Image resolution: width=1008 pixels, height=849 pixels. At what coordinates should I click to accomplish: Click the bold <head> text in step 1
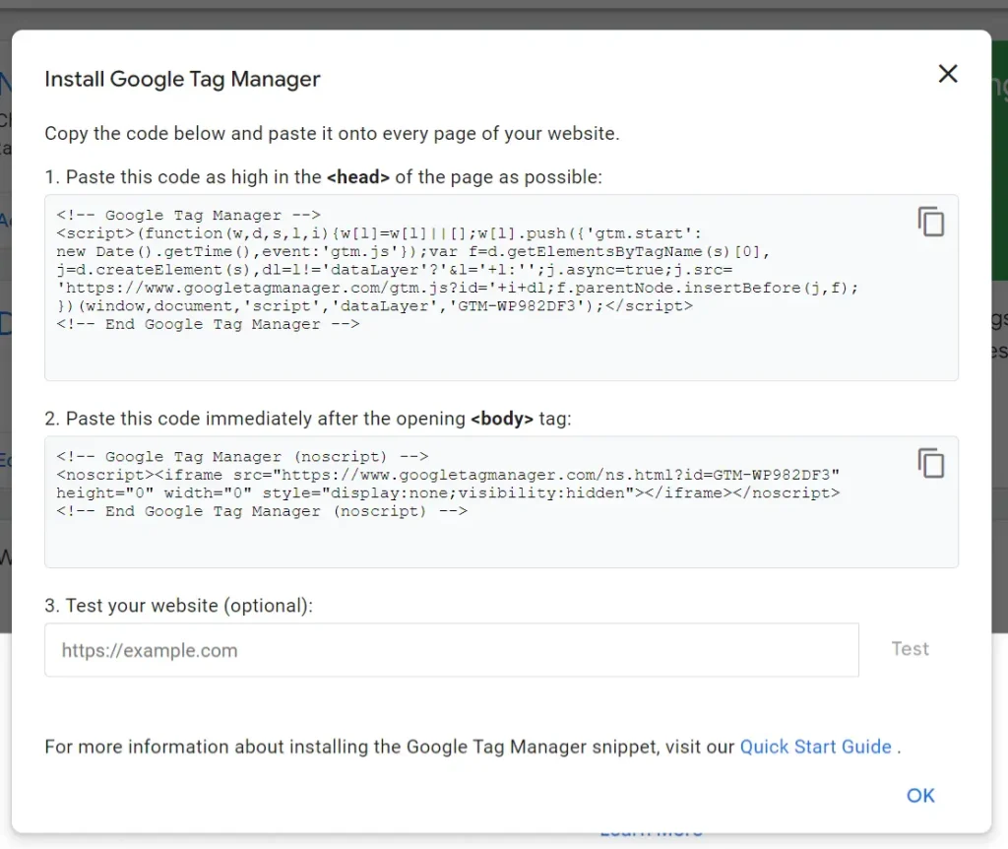[x=358, y=177]
